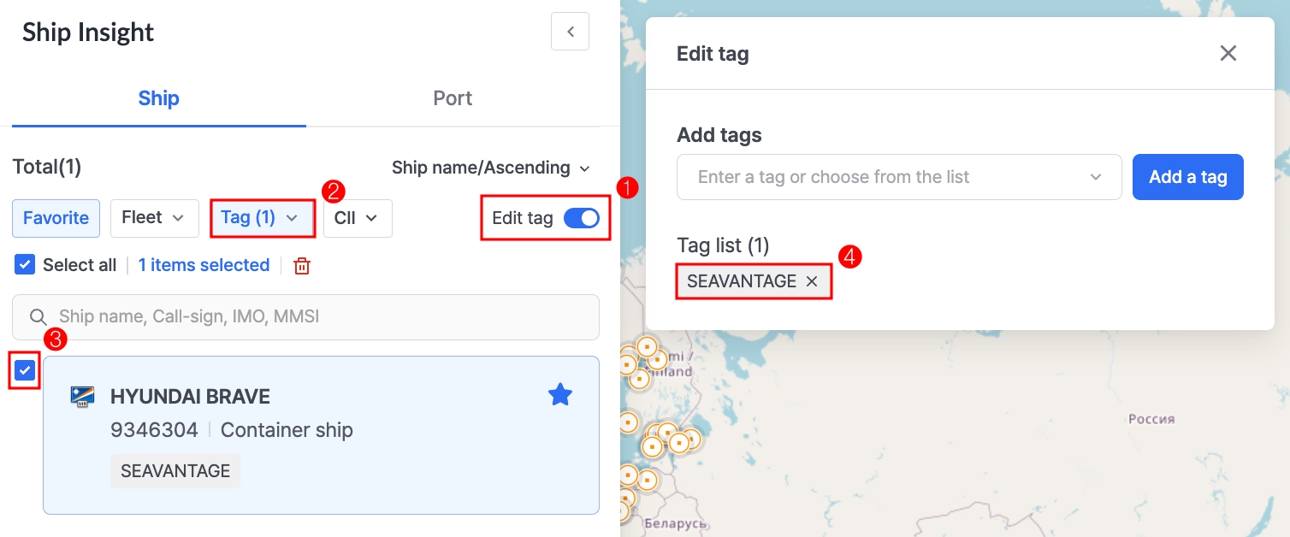Open the CII filter dropdown
This screenshot has height=537, width=1290.
click(357, 218)
